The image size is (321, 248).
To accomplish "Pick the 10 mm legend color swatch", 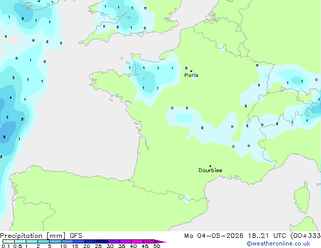I will coord(67,241).
